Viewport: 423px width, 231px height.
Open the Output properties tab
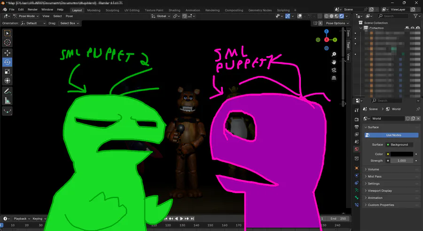coord(357,127)
